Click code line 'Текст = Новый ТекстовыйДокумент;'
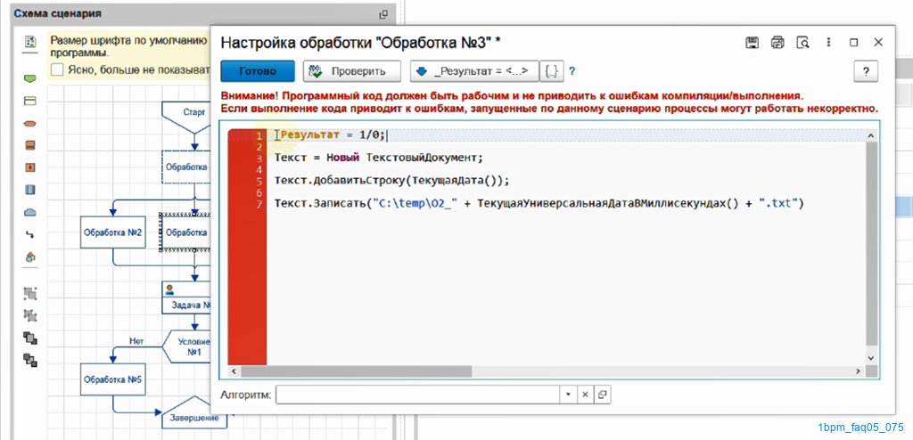This screenshot has width=913, height=440. tap(379, 158)
